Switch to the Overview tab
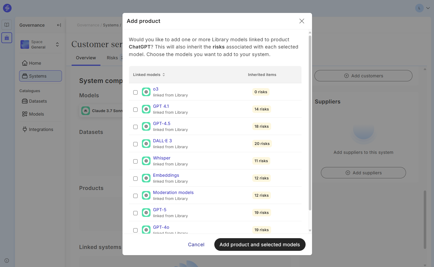 coord(86,58)
